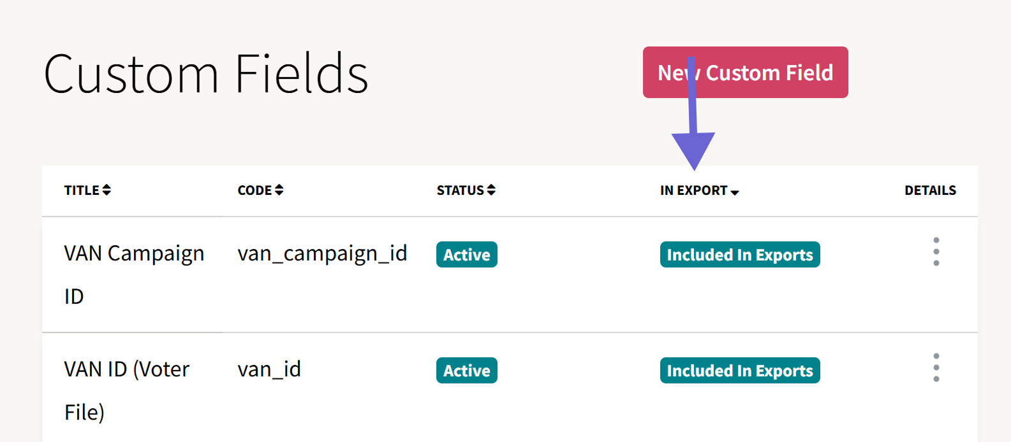The width and height of the screenshot is (1011, 442).
Task: Click the Active status badge for van_campaign_id
Action: click(x=466, y=254)
